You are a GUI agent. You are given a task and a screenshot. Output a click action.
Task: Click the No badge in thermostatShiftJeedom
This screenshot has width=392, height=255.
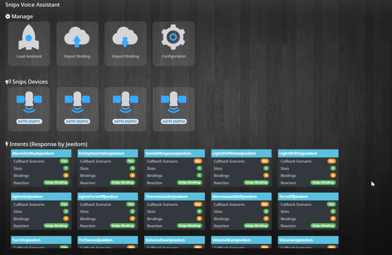pyautogui.click(x=265, y=204)
